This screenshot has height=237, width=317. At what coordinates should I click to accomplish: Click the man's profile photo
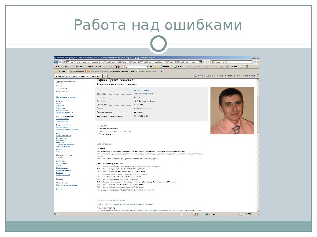232,111
